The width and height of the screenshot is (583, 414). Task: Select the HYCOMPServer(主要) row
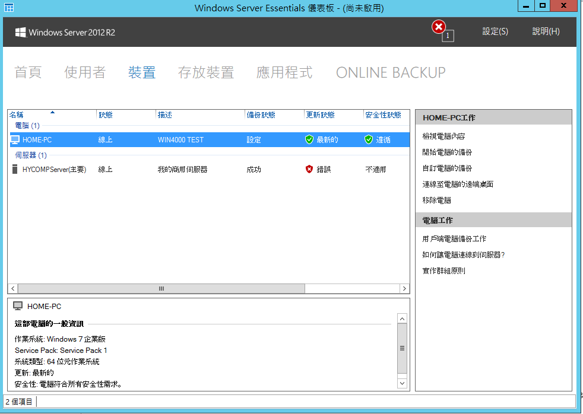(208, 169)
